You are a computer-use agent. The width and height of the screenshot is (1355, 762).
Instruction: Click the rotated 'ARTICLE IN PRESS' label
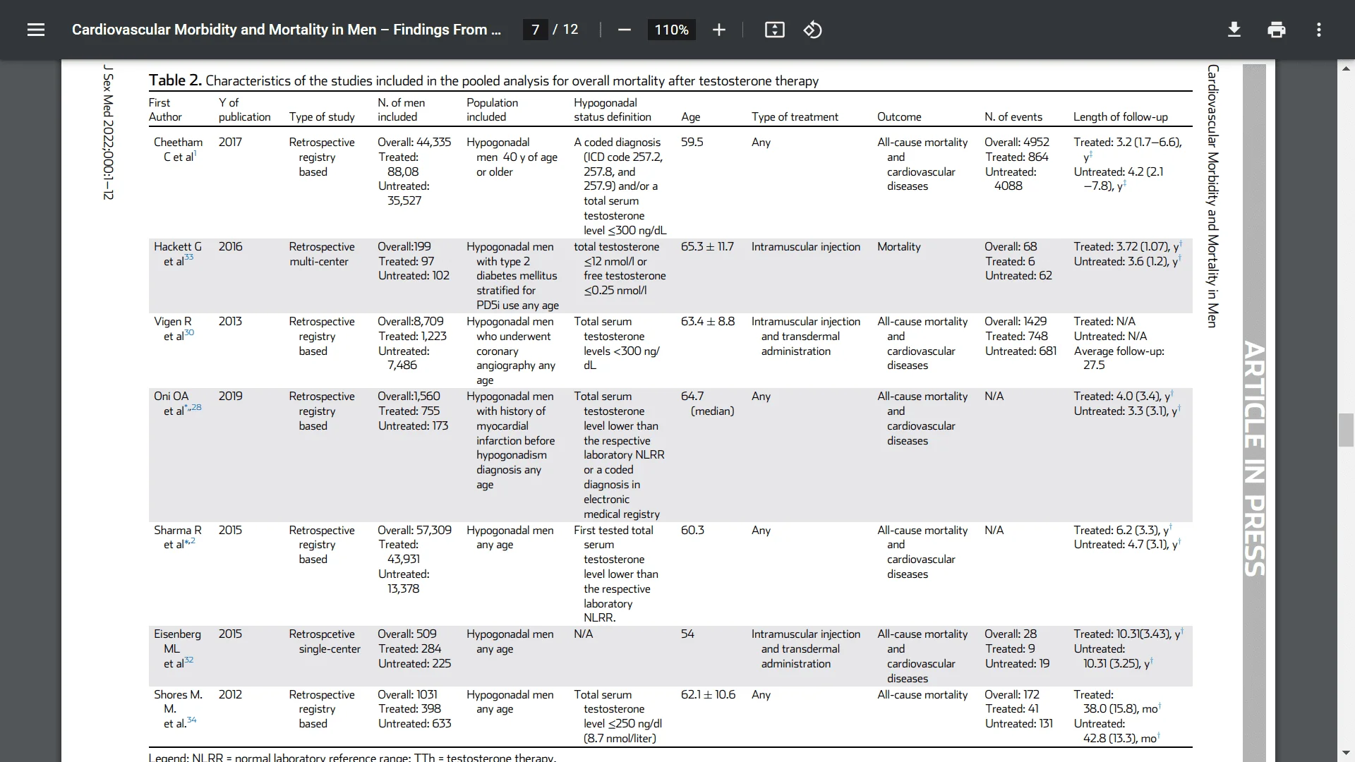1254,459
